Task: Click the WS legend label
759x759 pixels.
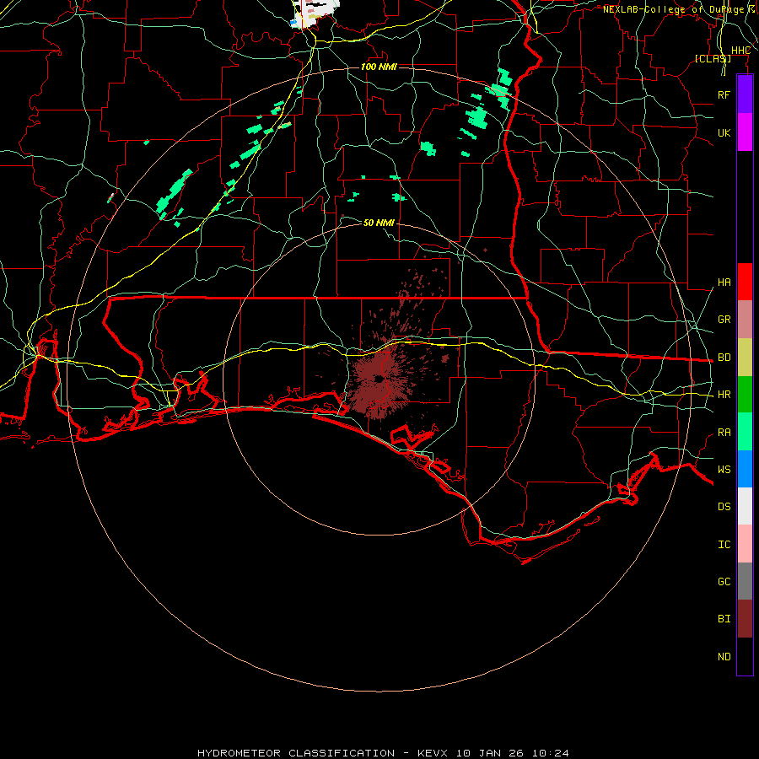Action: tap(724, 470)
